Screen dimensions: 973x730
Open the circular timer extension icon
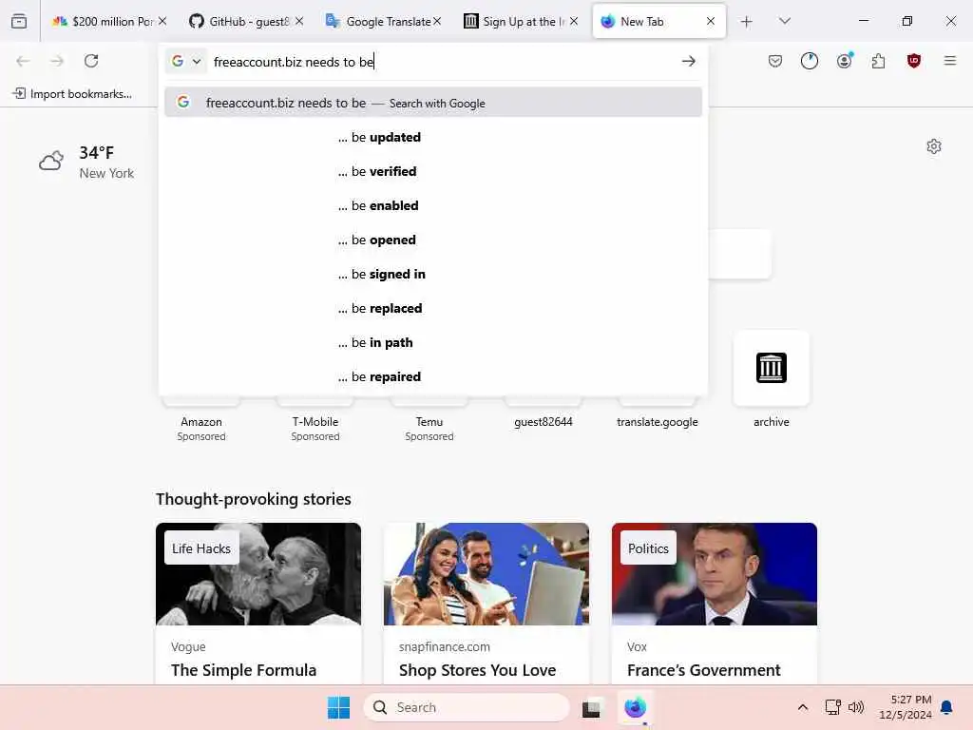coord(810,61)
